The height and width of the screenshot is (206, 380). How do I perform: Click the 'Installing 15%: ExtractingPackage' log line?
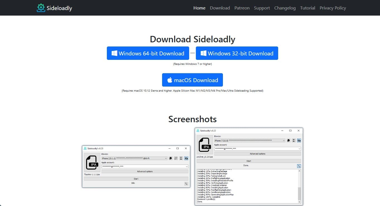click(x=212, y=171)
